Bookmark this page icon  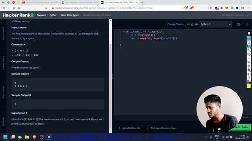click(46, 8)
